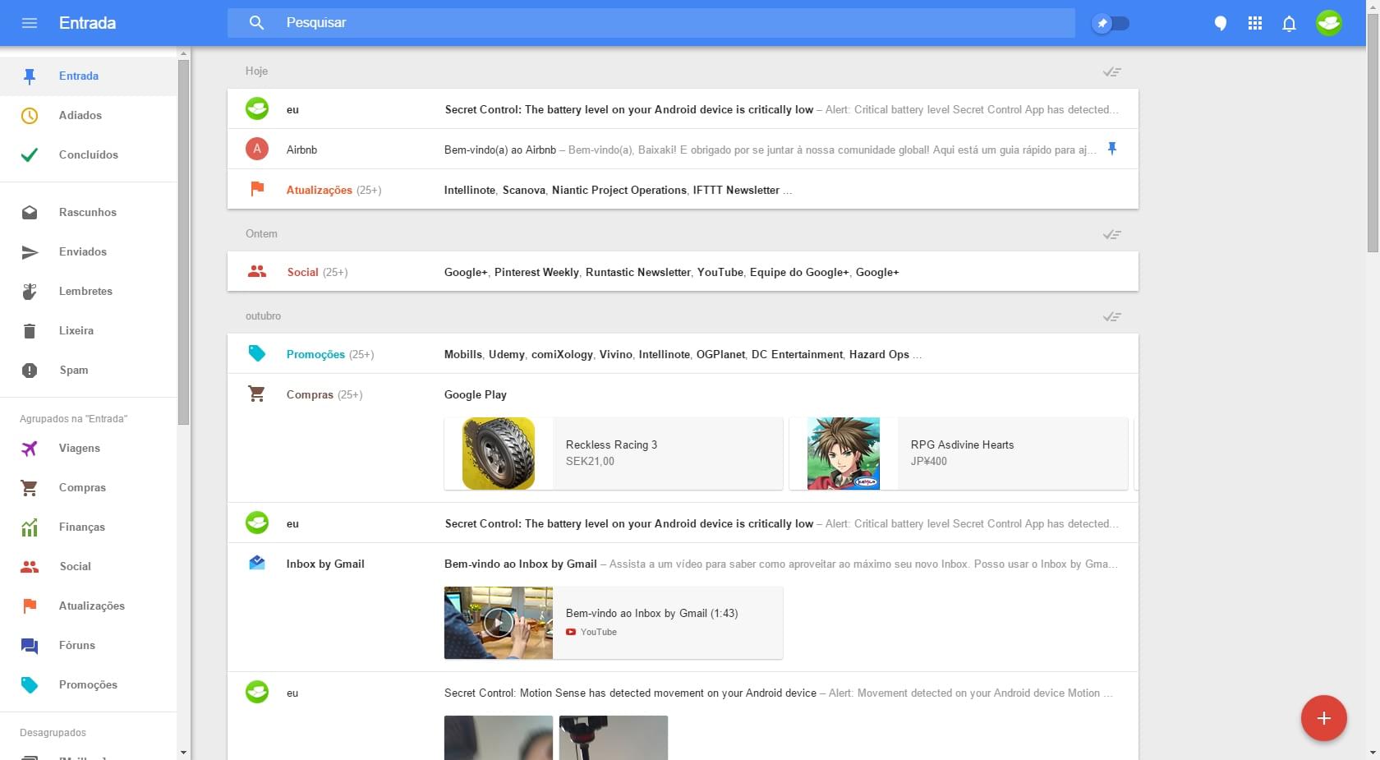Open the first Secret Control battery email under Hoje
Screen dimensions: 1380x760
pyautogui.click(x=683, y=109)
